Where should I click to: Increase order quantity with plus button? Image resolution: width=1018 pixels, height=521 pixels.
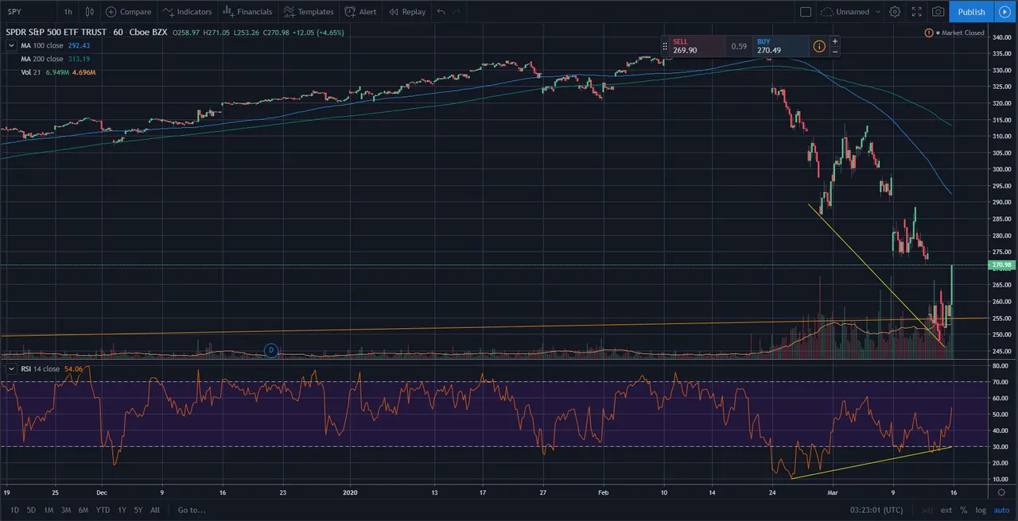click(835, 41)
